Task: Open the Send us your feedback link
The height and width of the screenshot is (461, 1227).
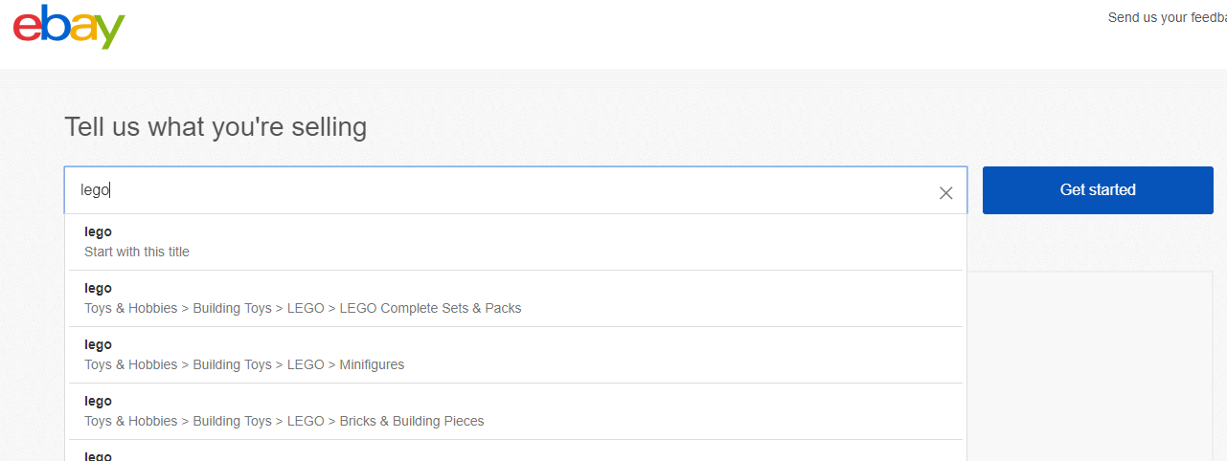Action: (x=1167, y=17)
